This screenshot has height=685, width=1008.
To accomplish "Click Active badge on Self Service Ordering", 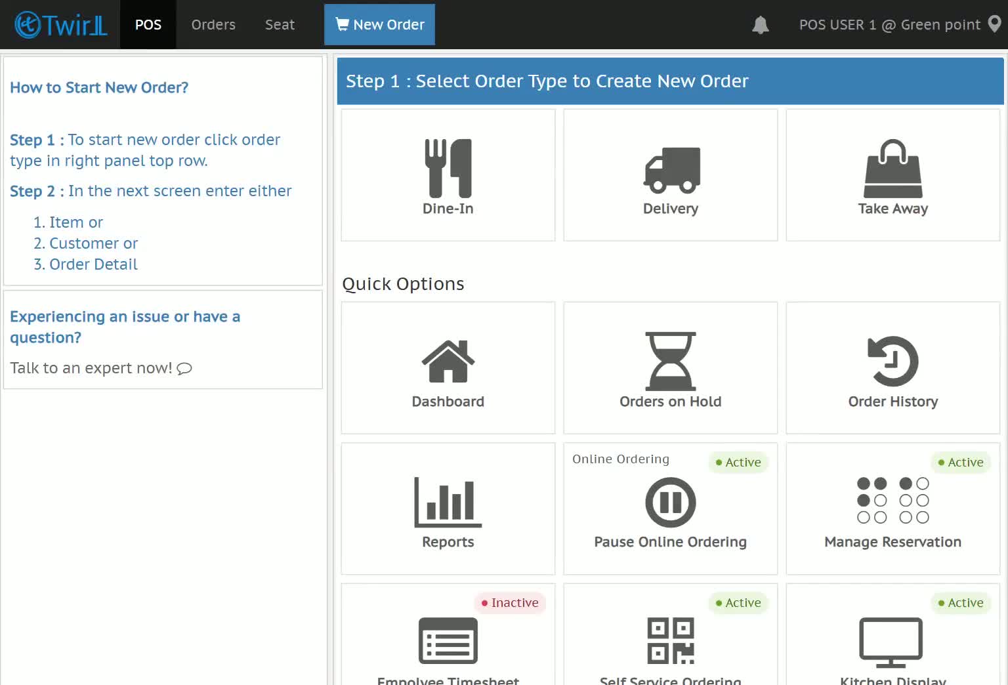I will (x=738, y=603).
